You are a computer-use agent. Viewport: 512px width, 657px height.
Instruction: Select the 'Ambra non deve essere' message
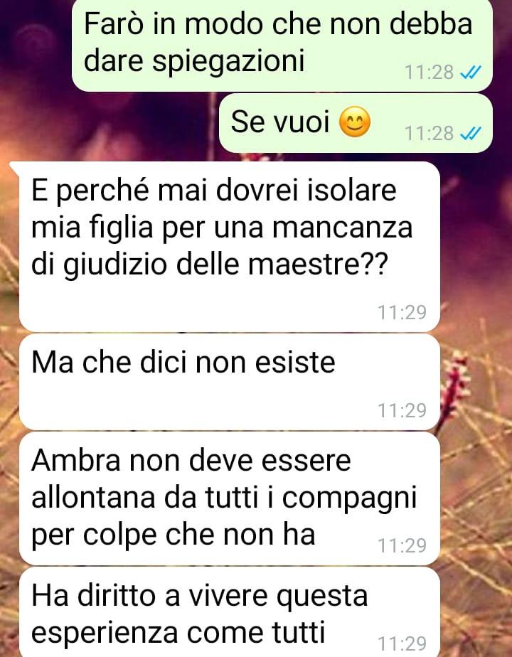(230, 498)
